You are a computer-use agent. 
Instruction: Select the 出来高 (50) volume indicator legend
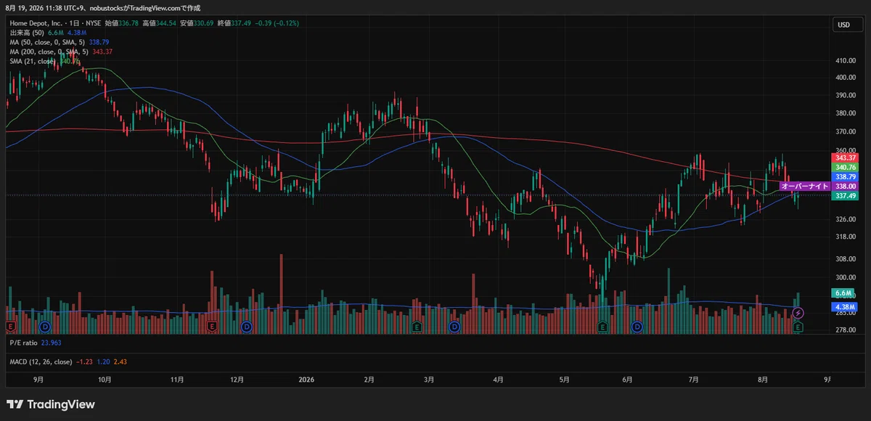tap(28, 33)
